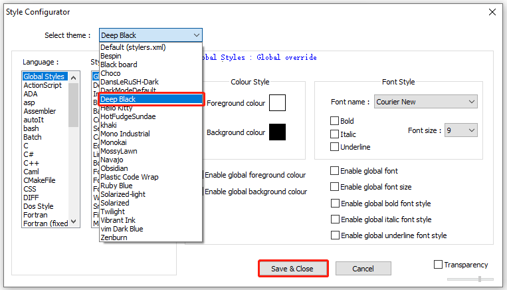
Task: Pick HotFudgeSundae from theme list
Action: 151,116
